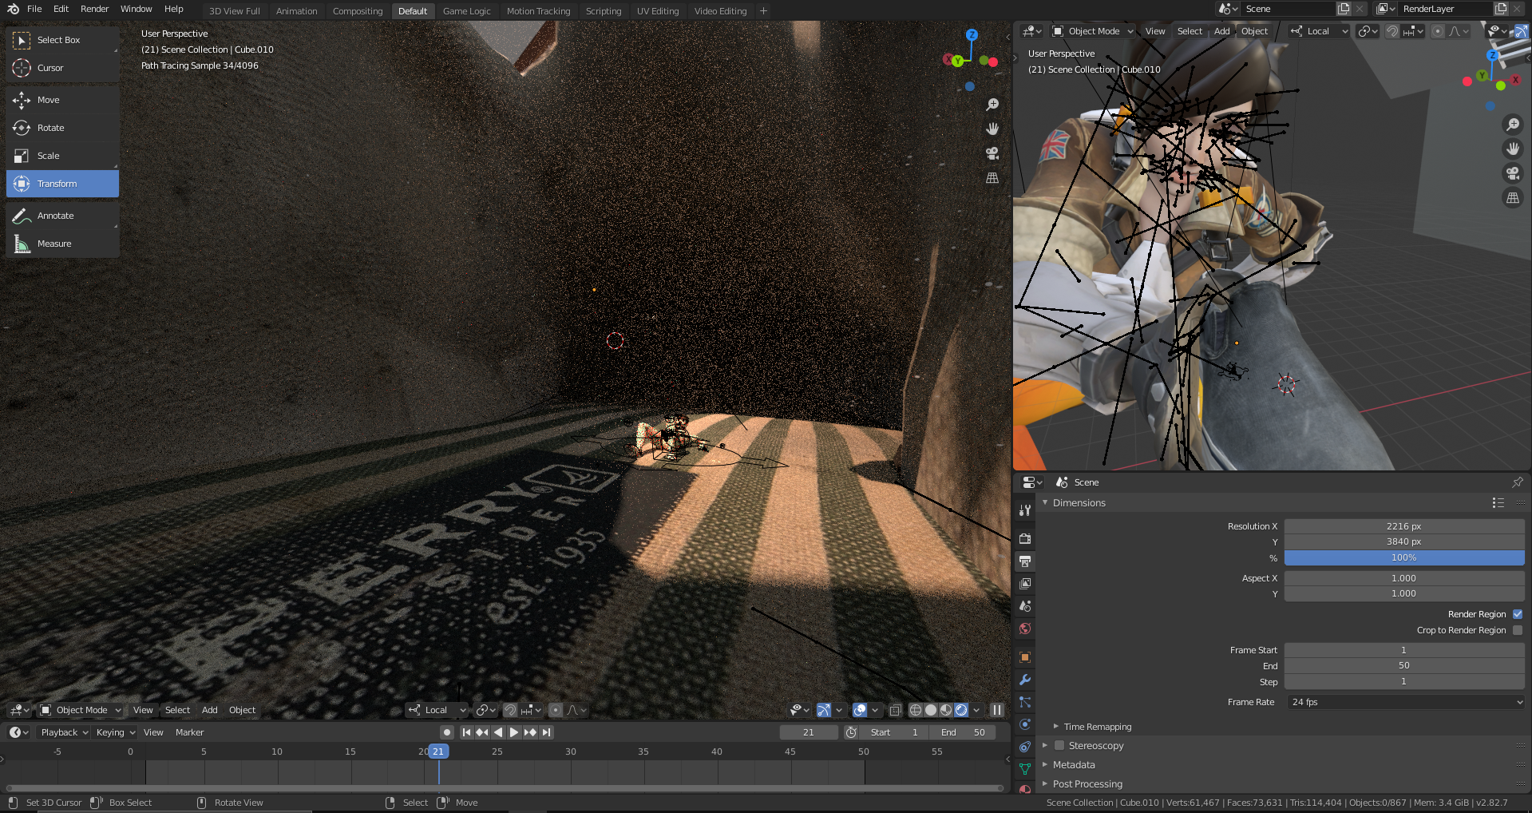
Task: Switch left viewport to solid shading
Action: point(931,710)
